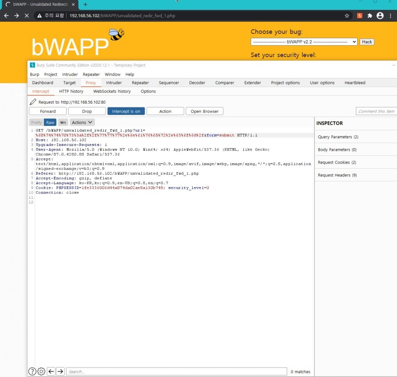Image resolution: width=397 pixels, height=377 pixels.
Task: Click the Burp Suite logo icon
Action: pyautogui.click(x=32, y=65)
